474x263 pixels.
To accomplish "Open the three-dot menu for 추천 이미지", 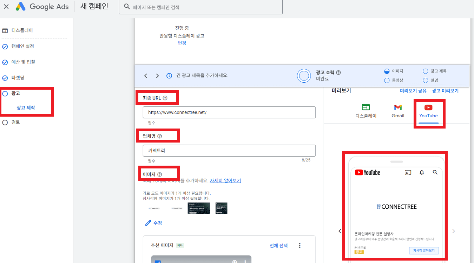I will [x=299, y=245].
